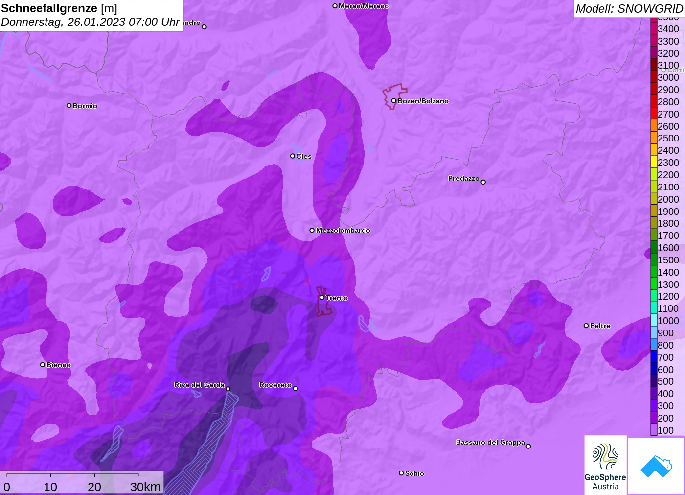Image resolution: width=685 pixels, height=495 pixels.
Task: Click the Bassano del Grappa label text
Action: [x=490, y=442]
